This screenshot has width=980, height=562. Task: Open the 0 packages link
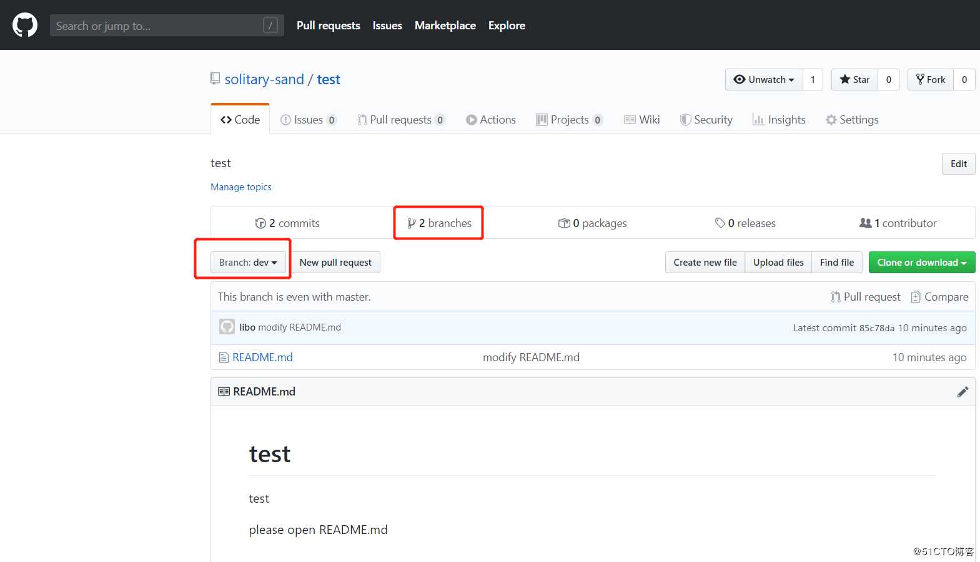click(592, 223)
